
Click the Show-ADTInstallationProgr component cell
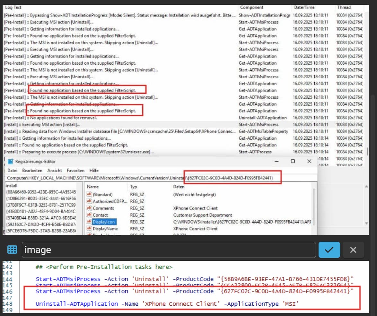pyautogui.click(x=265, y=15)
